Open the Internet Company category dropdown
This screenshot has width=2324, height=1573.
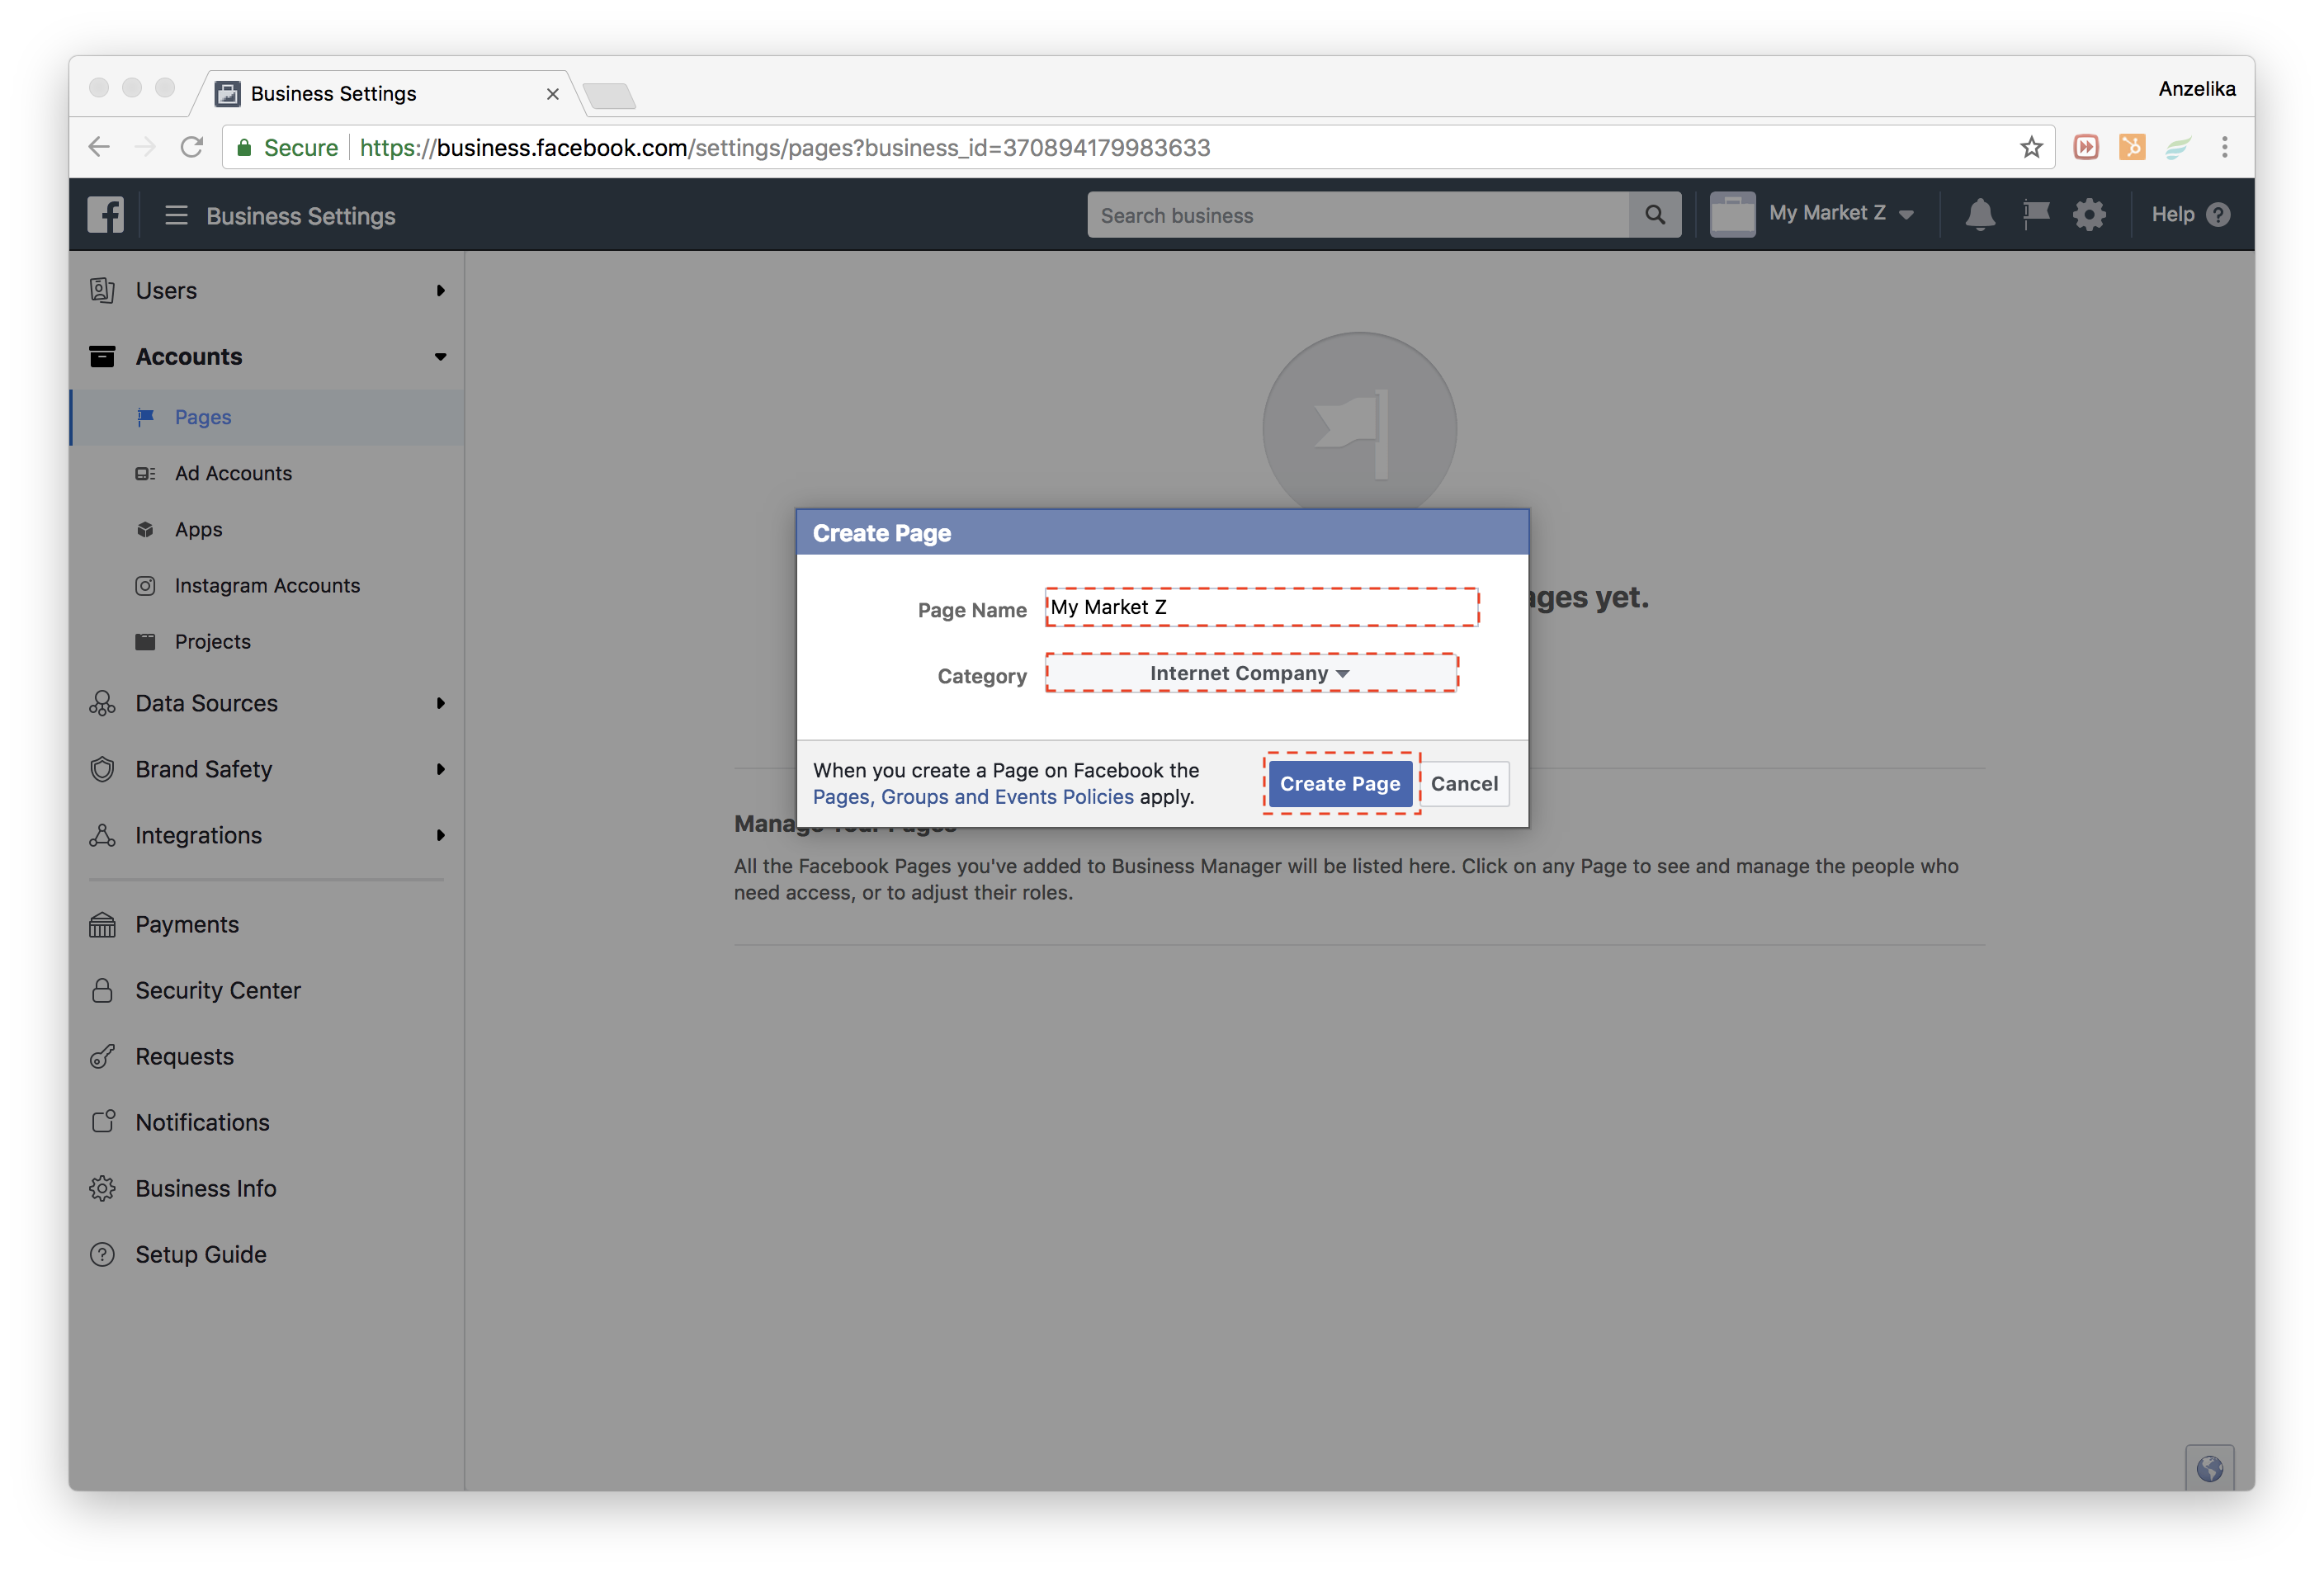1251,673
